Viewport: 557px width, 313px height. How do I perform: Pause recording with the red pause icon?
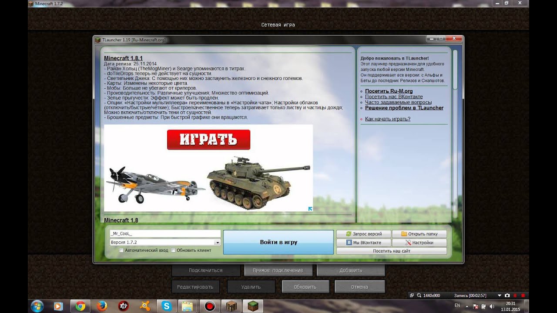click(515, 296)
